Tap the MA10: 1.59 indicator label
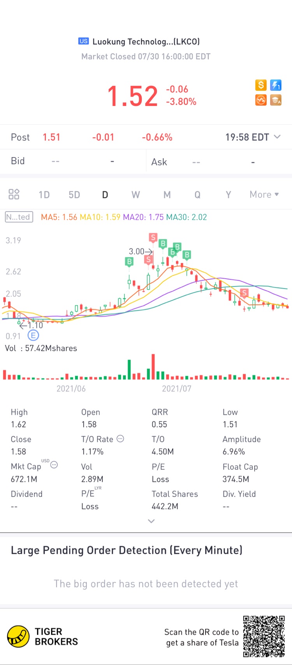 click(x=100, y=217)
